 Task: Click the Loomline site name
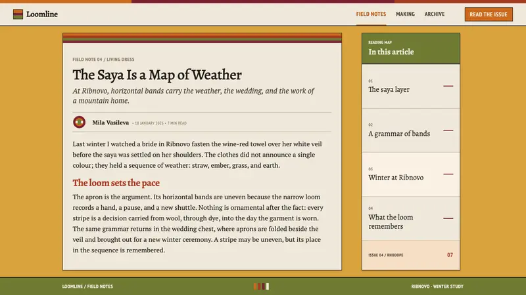pos(42,14)
